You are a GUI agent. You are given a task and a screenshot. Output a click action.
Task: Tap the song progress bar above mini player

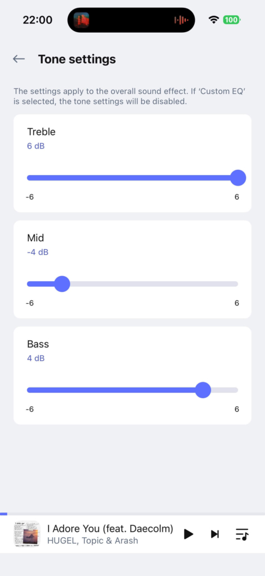point(132,514)
